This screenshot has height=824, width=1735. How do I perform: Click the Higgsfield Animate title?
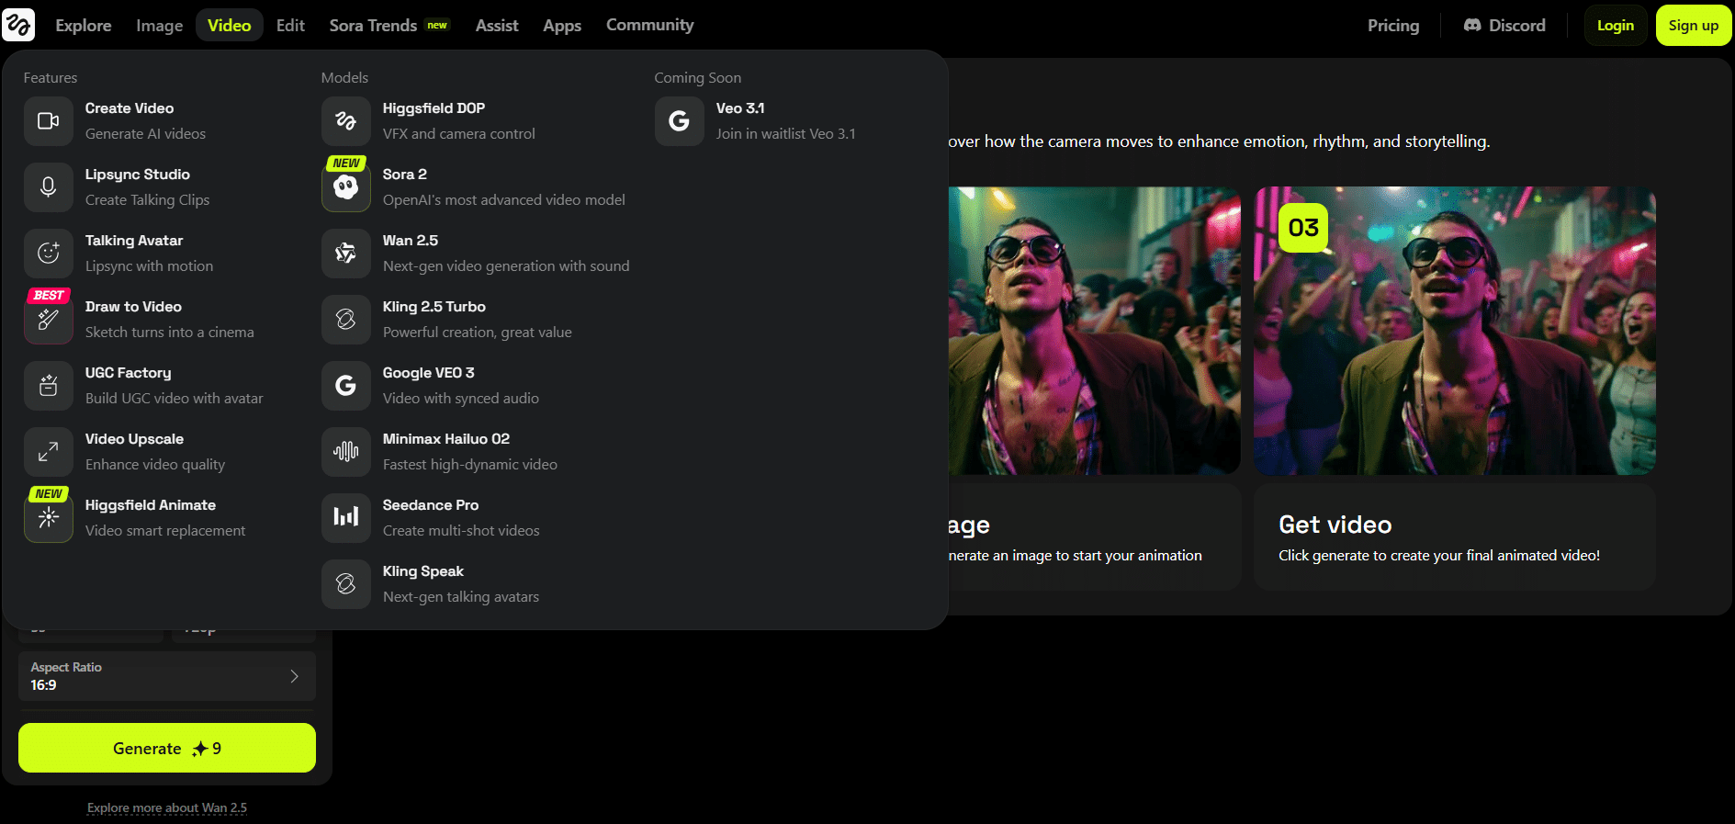click(151, 505)
